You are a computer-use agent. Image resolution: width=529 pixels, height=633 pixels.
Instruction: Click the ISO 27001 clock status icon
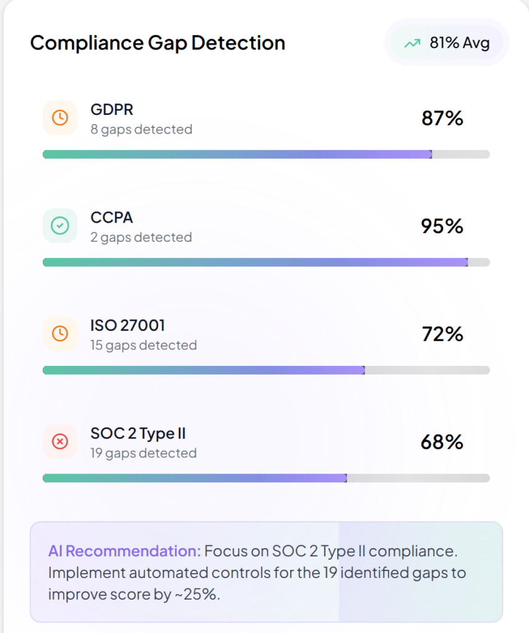(x=60, y=334)
